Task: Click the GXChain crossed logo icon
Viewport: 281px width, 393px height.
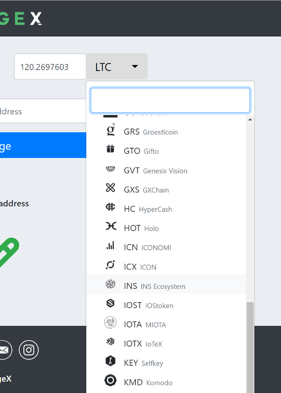Action: pos(110,188)
